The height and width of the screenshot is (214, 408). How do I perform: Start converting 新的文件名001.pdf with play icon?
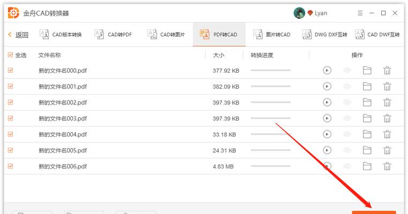pos(327,86)
